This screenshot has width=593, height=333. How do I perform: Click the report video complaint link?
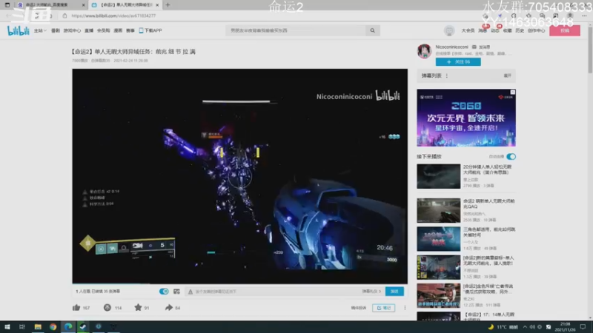(x=359, y=308)
